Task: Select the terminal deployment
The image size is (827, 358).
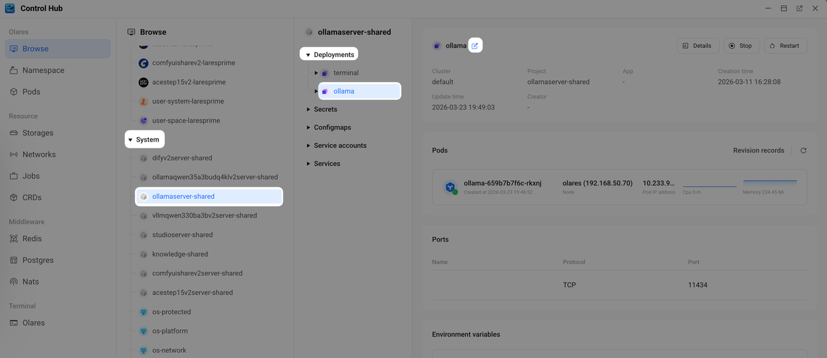Action: pyautogui.click(x=346, y=73)
